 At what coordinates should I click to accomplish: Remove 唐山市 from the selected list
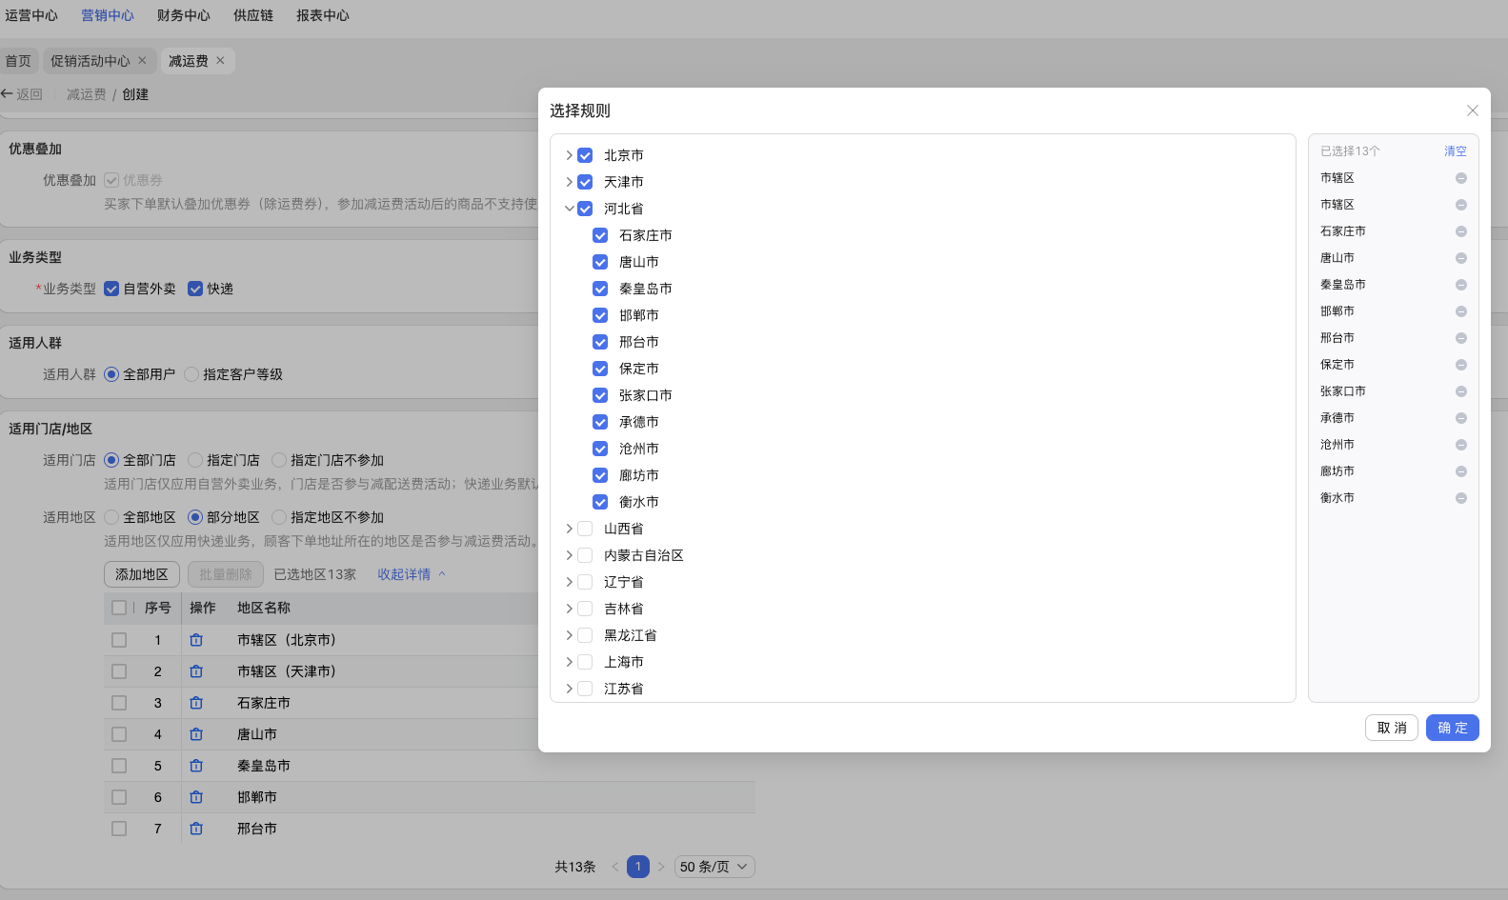tap(1460, 258)
